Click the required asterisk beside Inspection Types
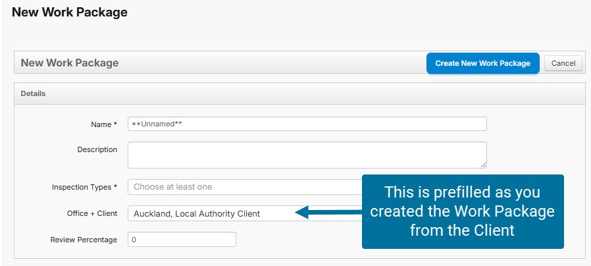The image size is (591, 266). tap(115, 187)
